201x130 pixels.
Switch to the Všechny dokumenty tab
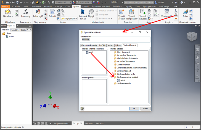(x=89, y=45)
